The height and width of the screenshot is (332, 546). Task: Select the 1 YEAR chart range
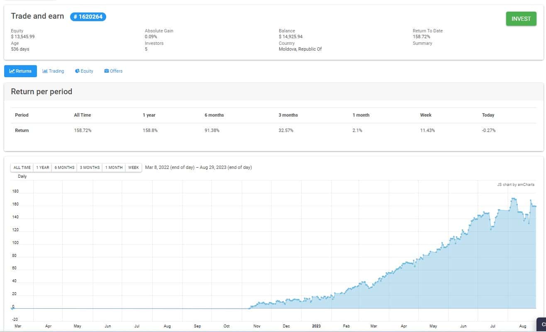click(x=42, y=168)
